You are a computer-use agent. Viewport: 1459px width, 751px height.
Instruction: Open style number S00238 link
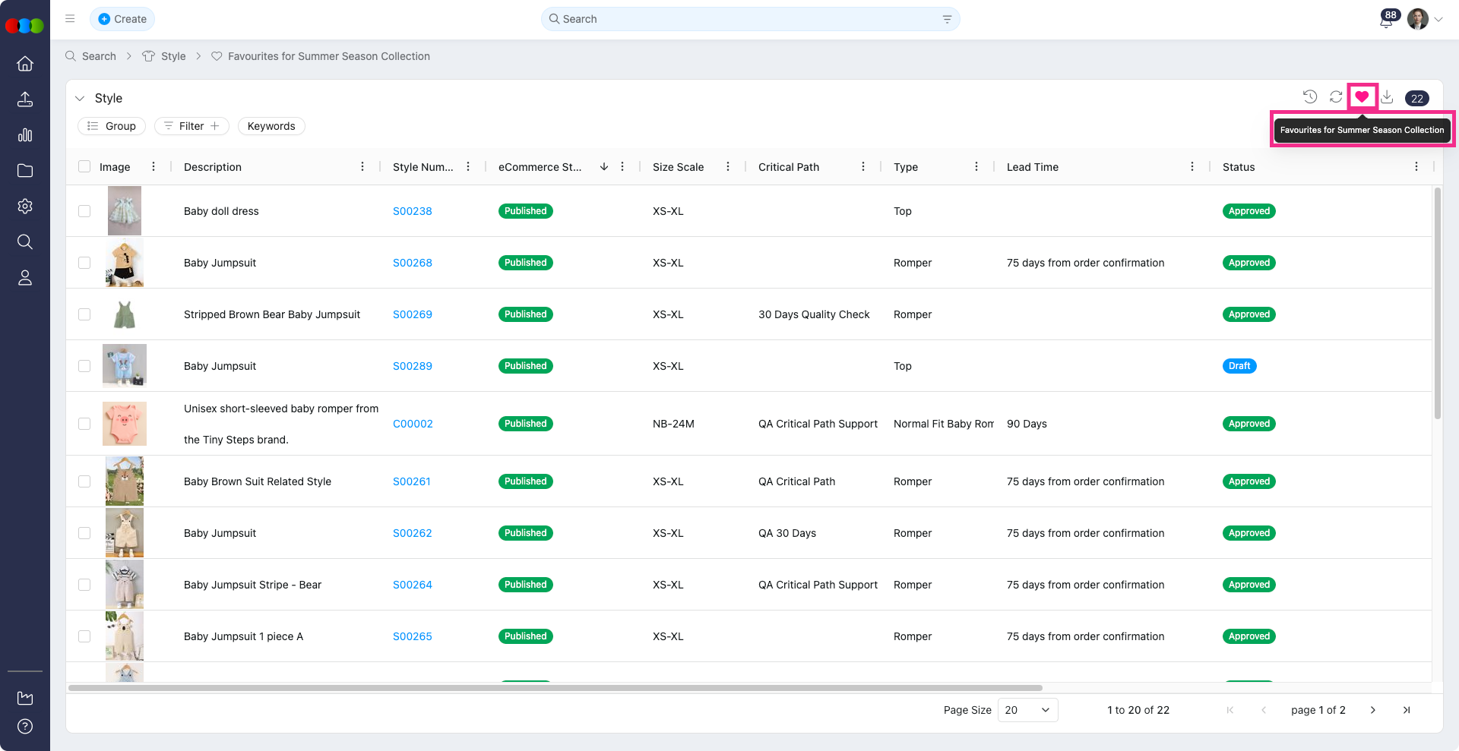pyautogui.click(x=412, y=211)
